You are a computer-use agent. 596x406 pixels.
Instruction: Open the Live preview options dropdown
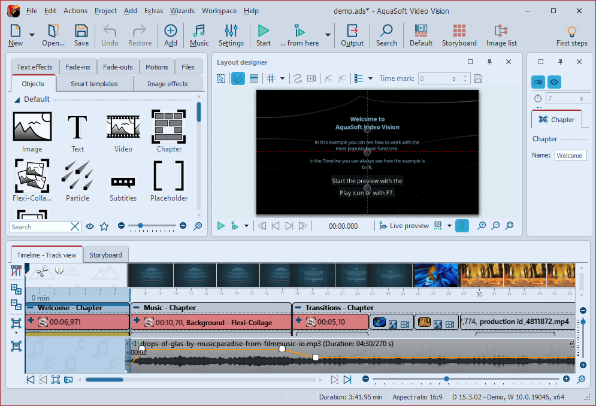[449, 226]
